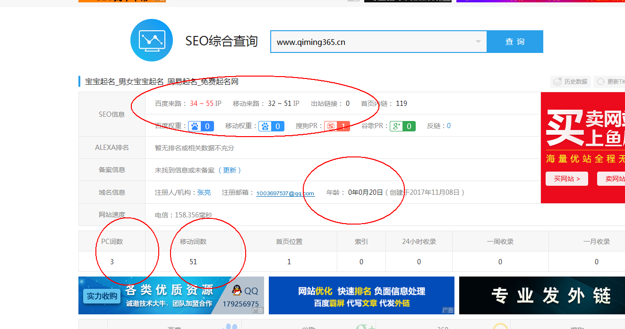Screen dimensions: 625x329
Task: Click the PC词数 column header
Action: point(112,242)
